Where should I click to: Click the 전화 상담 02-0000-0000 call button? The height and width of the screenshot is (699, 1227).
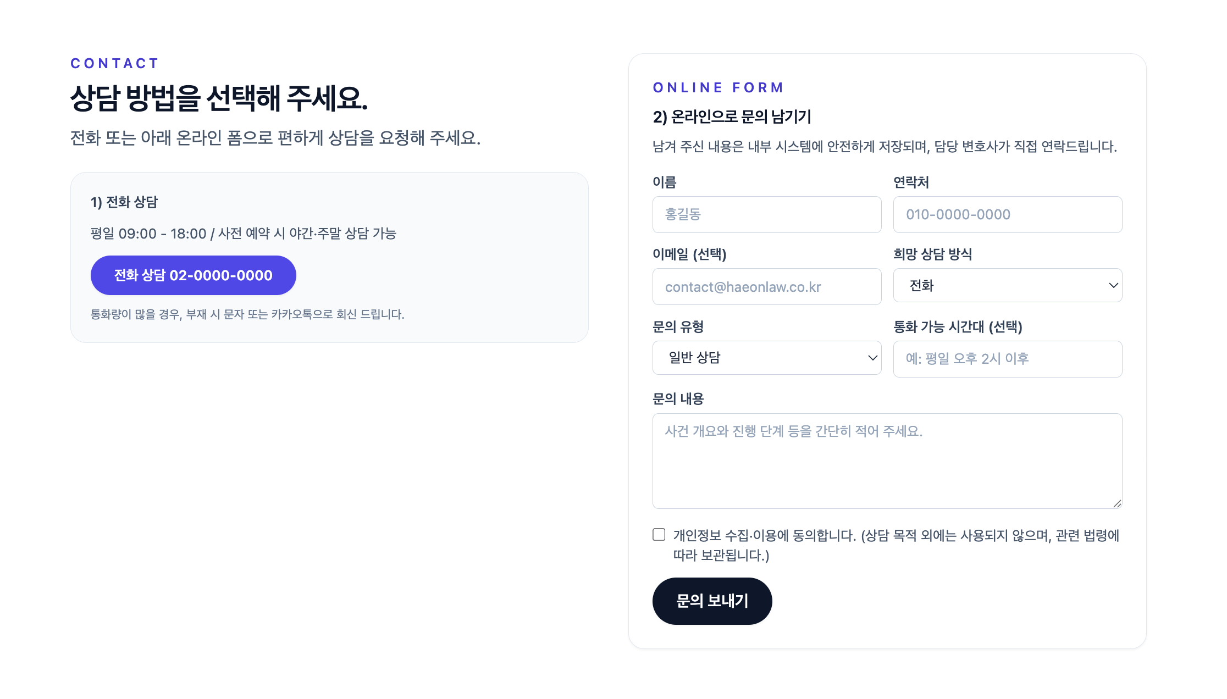click(x=193, y=275)
